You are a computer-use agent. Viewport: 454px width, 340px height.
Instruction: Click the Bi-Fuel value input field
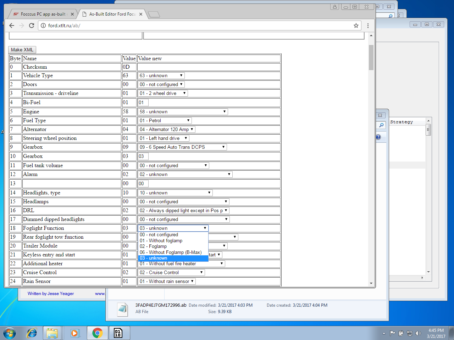point(143,103)
